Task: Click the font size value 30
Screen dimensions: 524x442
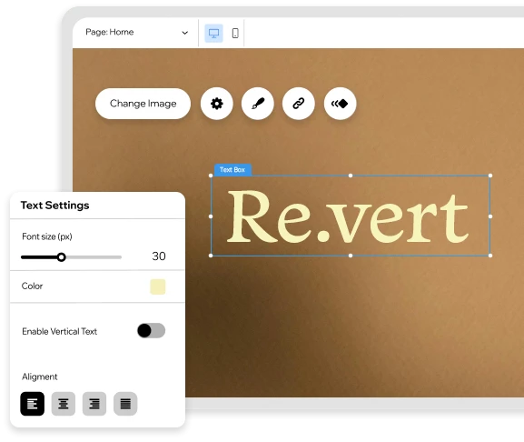Action: point(159,256)
